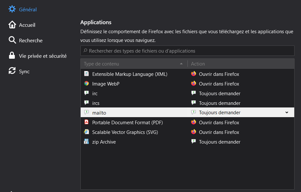Click Ouvrir dans Firefox for SVG
The height and width of the screenshot is (192, 301).
point(219,132)
